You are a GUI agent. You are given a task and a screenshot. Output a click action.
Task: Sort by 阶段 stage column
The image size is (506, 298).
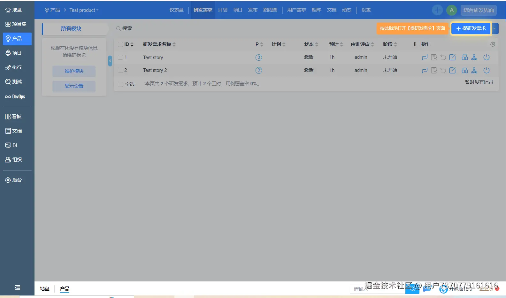click(390, 44)
